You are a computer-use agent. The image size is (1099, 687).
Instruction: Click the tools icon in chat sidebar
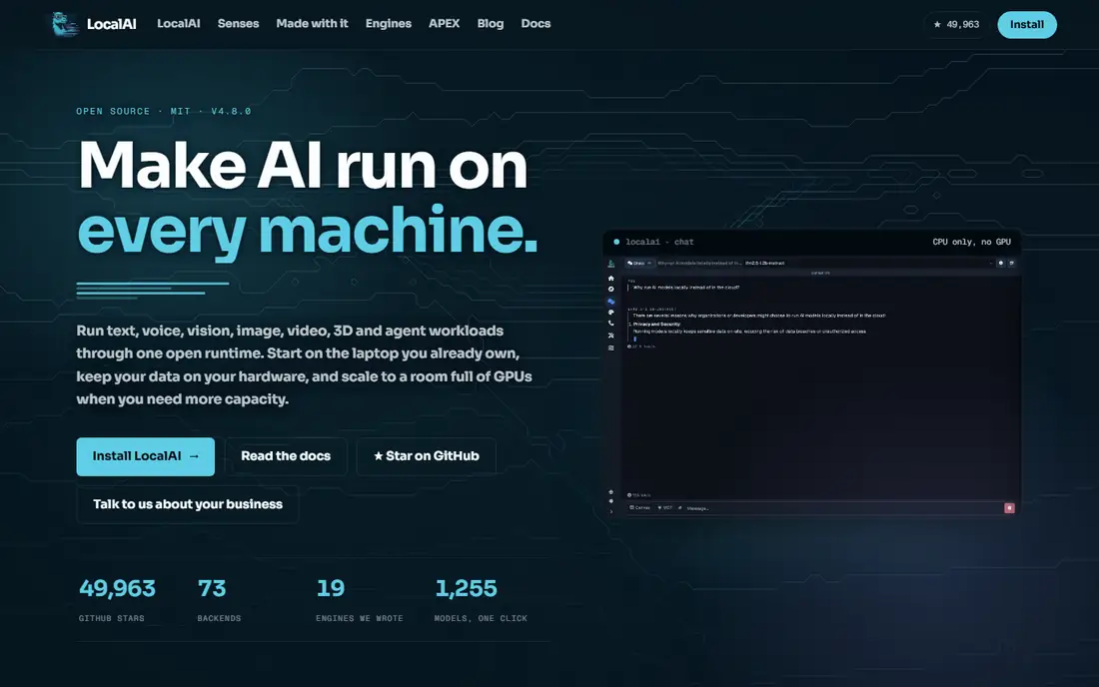pos(611,336)
